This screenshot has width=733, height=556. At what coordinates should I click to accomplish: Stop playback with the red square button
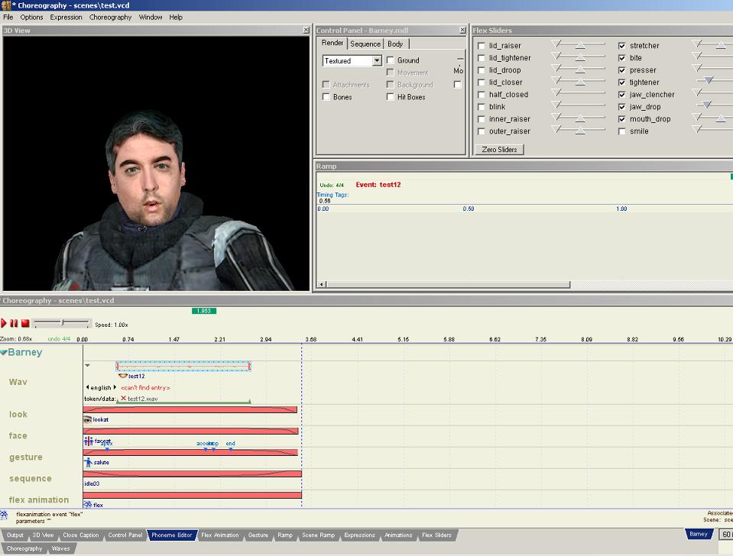tap(25, 323)
